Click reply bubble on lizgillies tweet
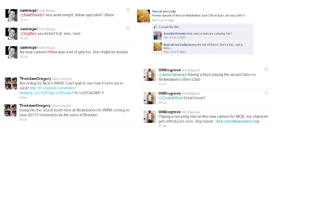Image resolution: width=325 pixels, height=203 pixels. click(128, 28)
